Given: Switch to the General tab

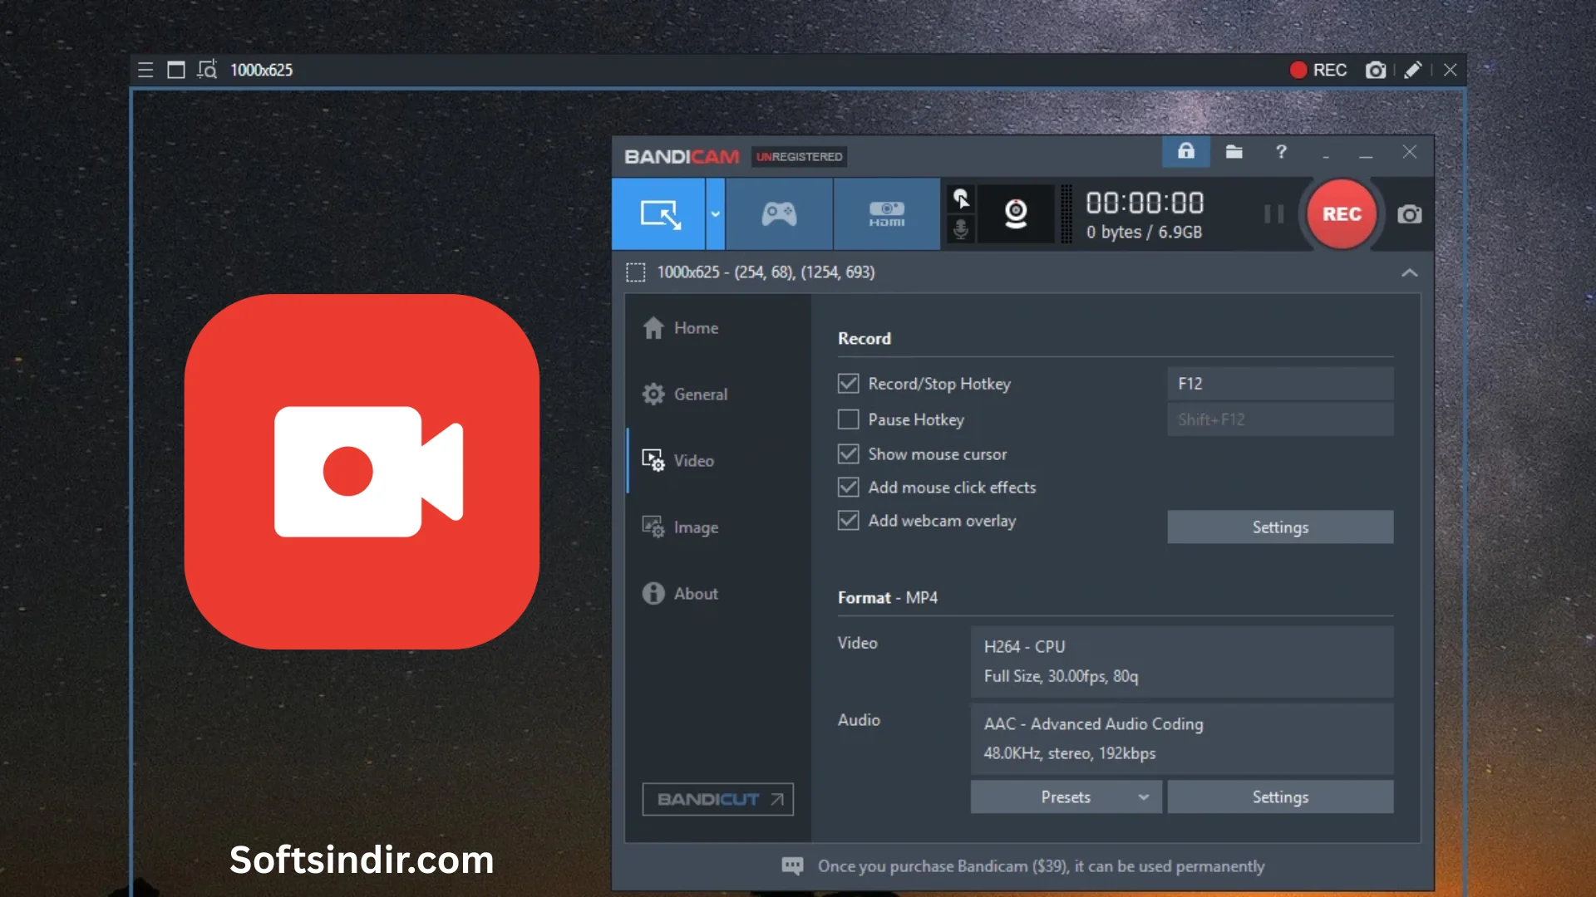Looking at the screenshot, I should tap(700, 395).
